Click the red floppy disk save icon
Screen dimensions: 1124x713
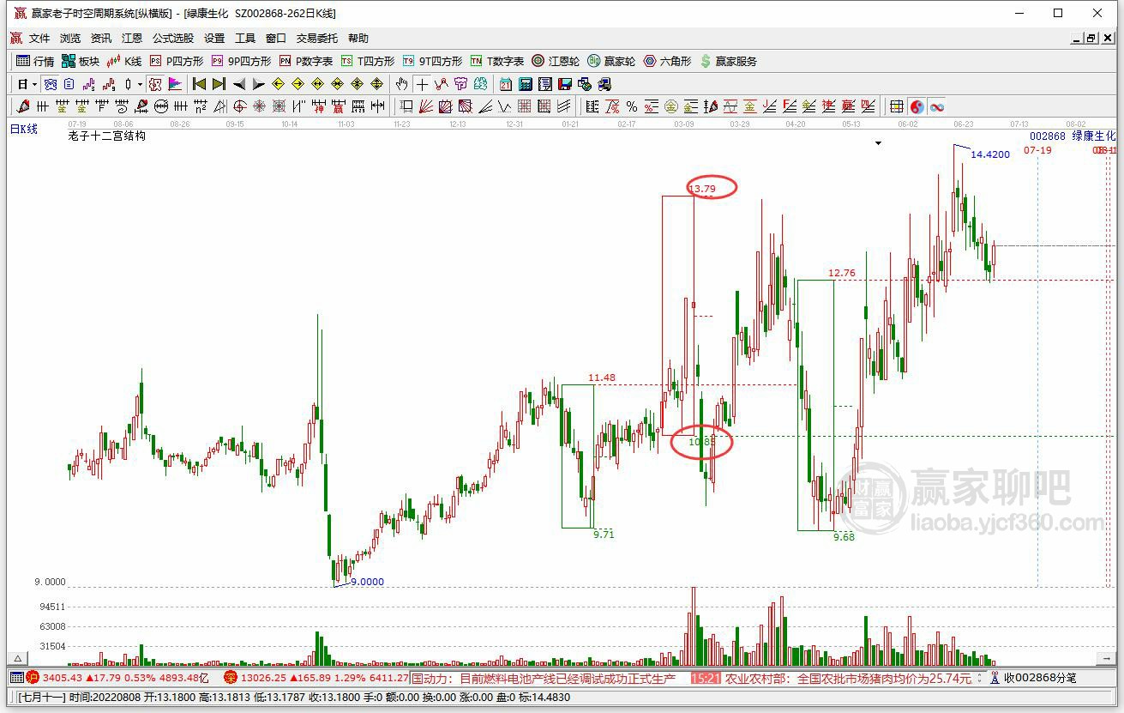(564, 84)
